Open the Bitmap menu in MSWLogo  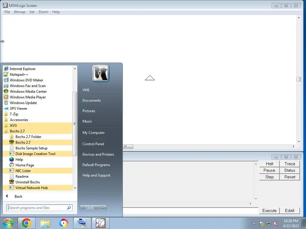click(x=20, y=12)
